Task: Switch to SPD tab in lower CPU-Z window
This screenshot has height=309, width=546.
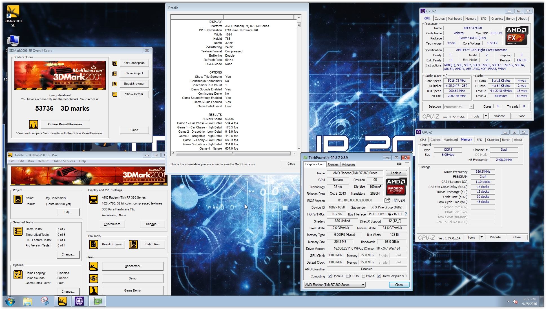Action: [x=479, y=140]
